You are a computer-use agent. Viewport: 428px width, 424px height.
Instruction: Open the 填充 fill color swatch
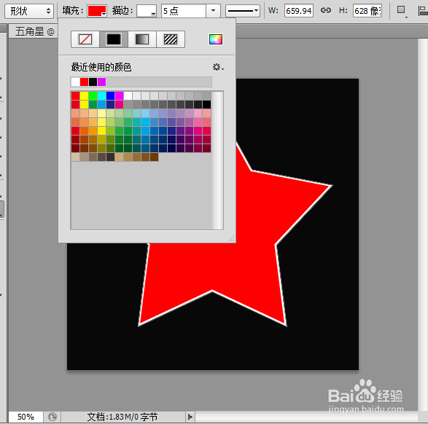[97, 11]
